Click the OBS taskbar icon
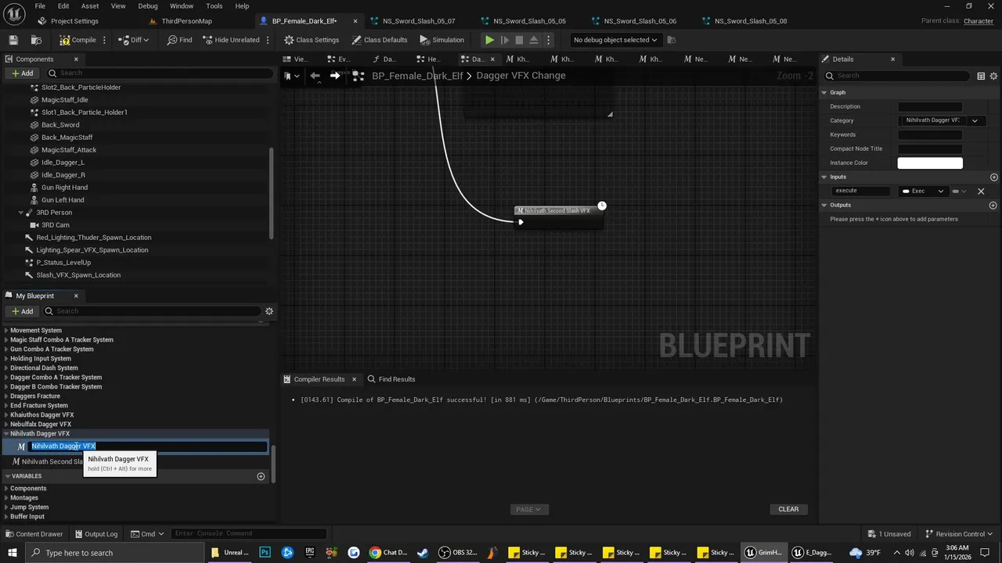 tap(458, 553)
